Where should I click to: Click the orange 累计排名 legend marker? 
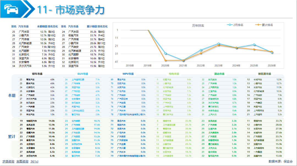coord(259,25)
